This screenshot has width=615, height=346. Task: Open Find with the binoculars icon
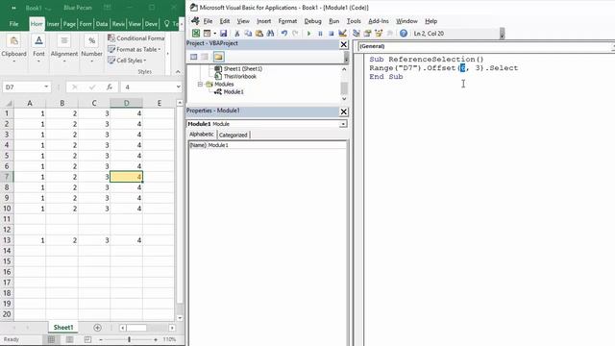pyautogui.click(x=271, y=34)
